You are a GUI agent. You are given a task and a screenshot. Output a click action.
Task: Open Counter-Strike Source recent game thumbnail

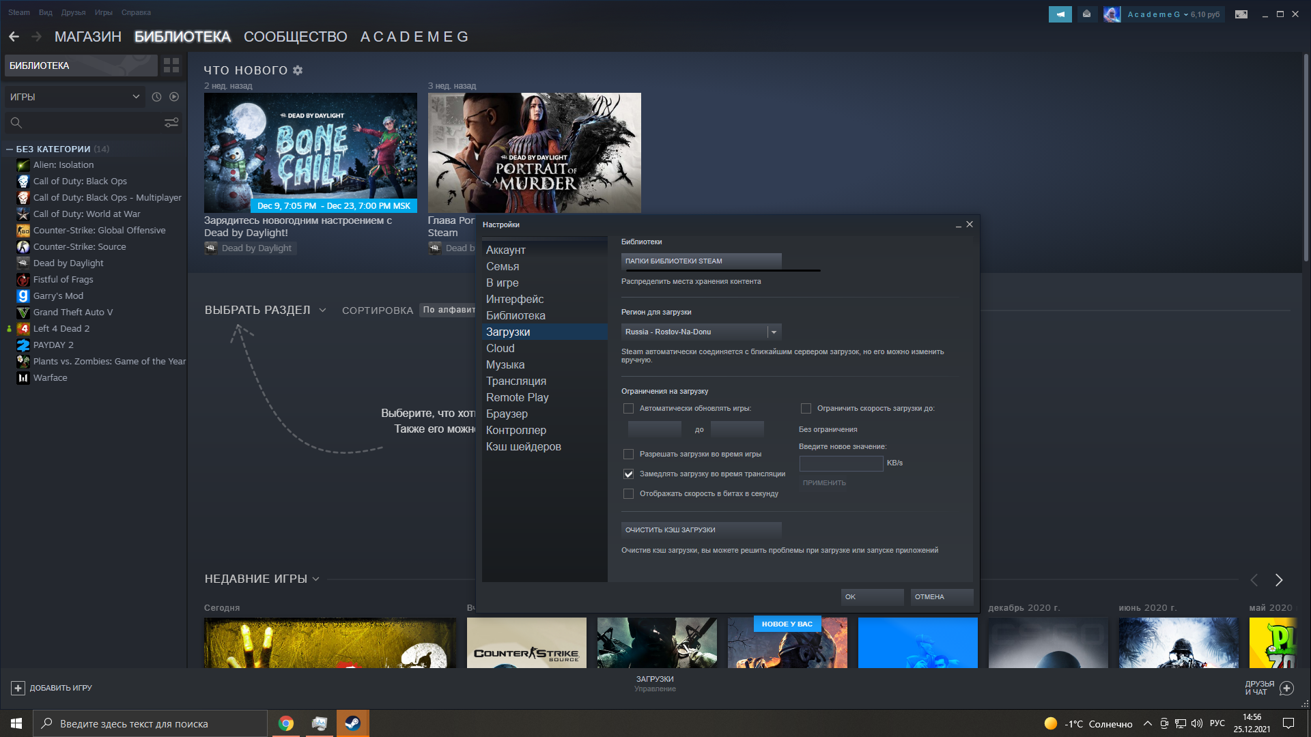tap(526, 643)
